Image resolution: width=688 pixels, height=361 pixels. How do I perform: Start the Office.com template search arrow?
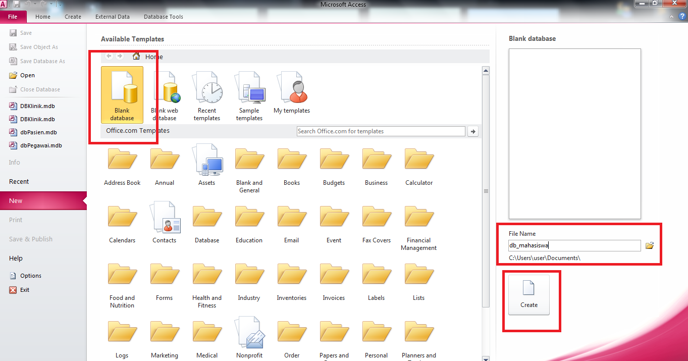(473, 131)
